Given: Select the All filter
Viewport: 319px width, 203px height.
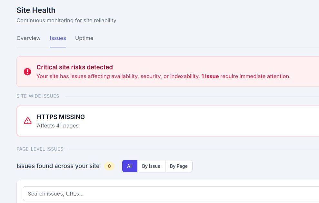Looking at the screenshot, I should 130,166.
